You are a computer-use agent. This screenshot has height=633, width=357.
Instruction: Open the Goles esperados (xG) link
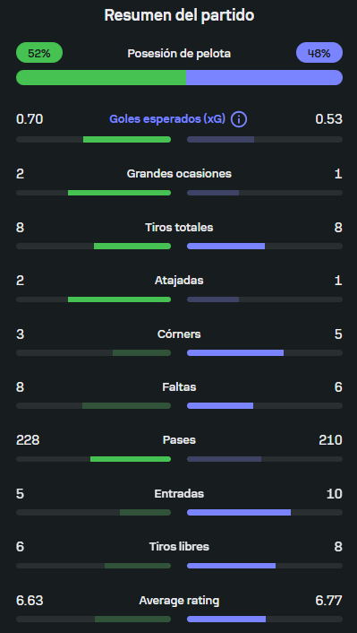tap(167, 119)
